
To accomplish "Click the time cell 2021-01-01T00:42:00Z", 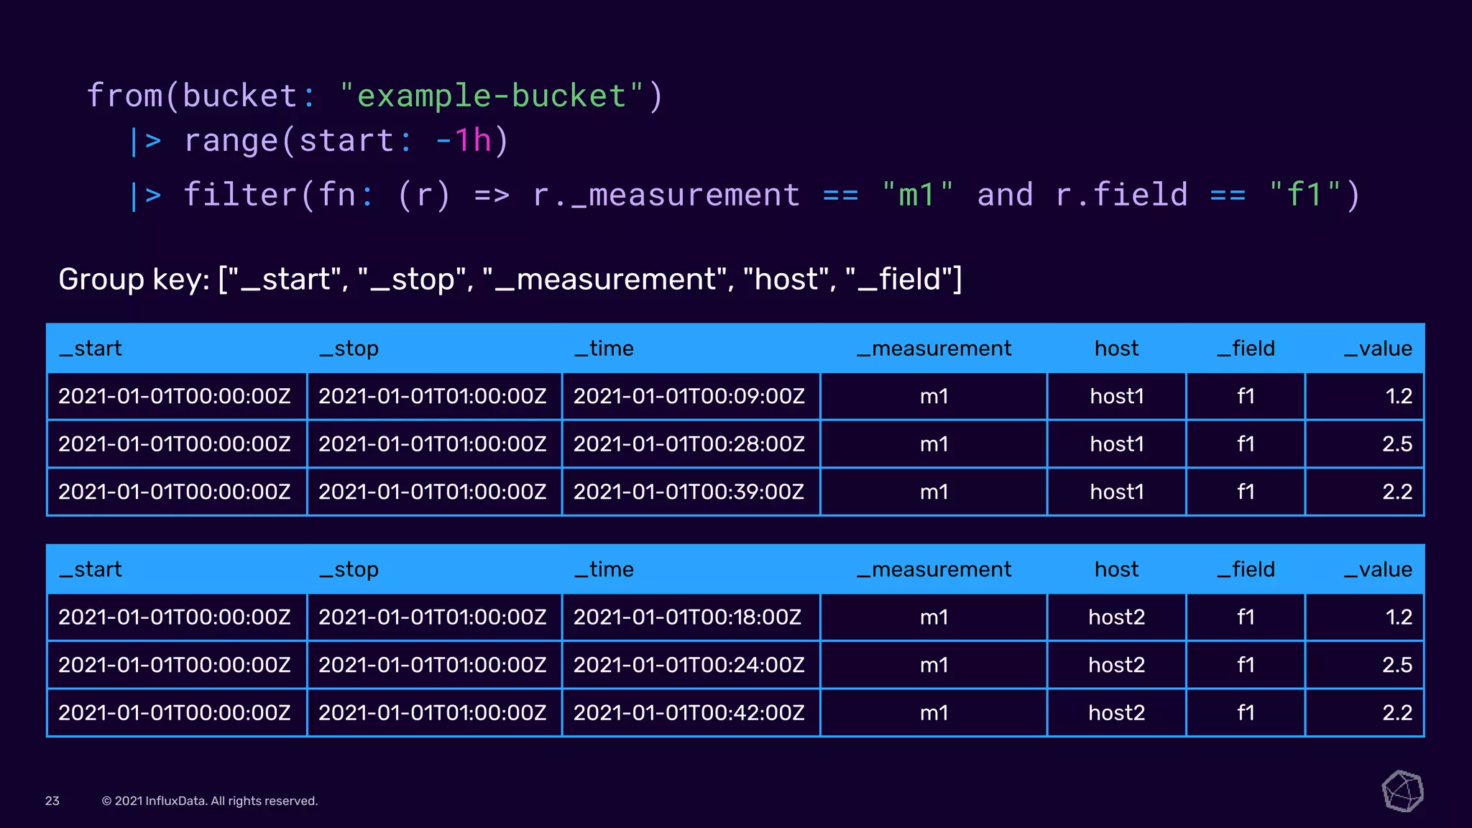I will pos(689,712).
